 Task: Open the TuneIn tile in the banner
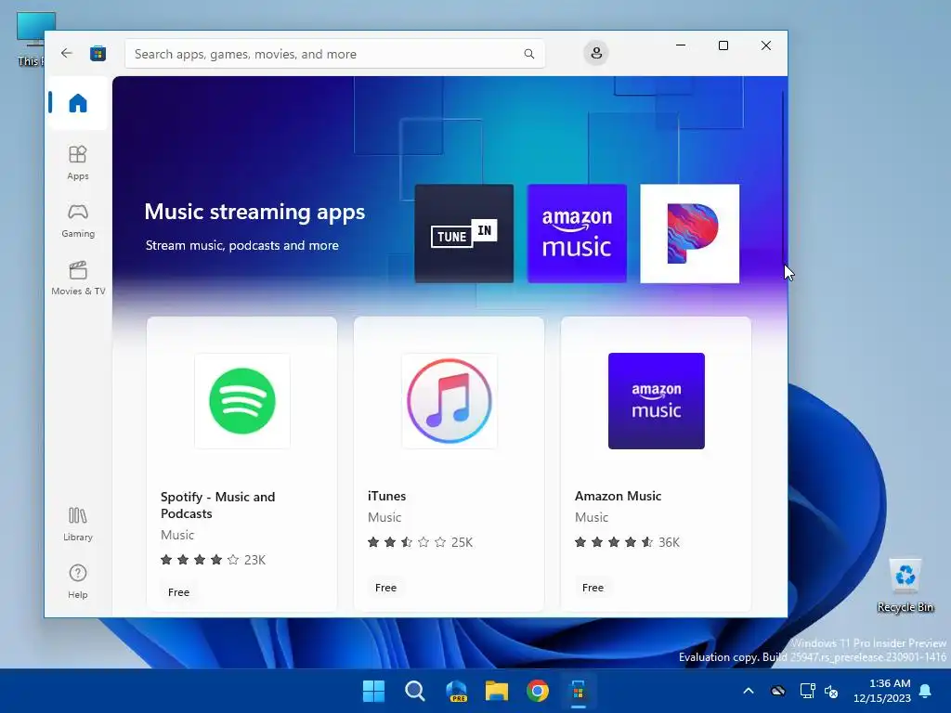(x=464, y=233)
